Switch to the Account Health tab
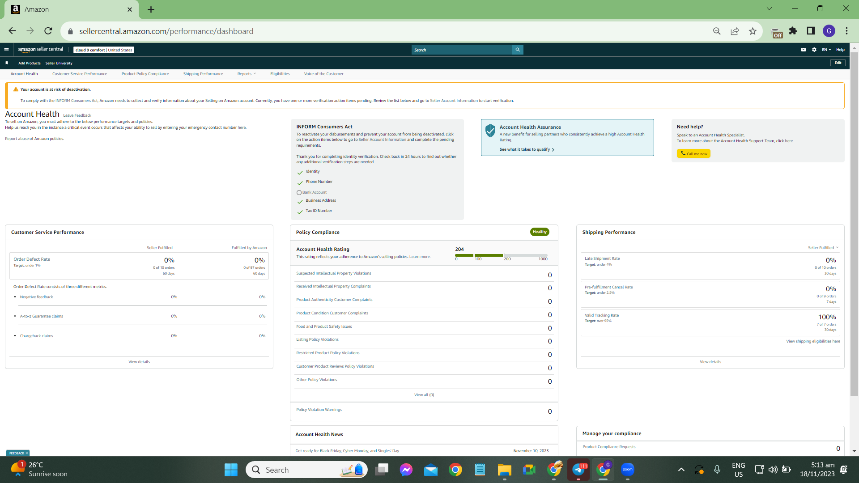Image resolution: width=859 pixels, height=483 pixels. 24,74
